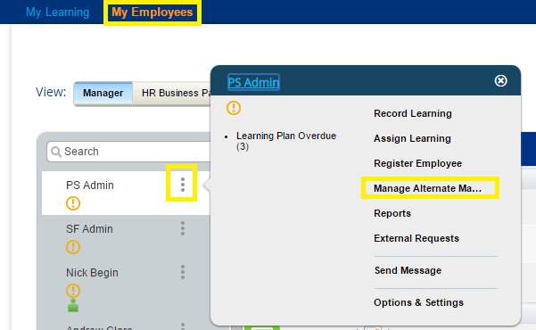Open PS Admin actions menu dots
The width and height of the screenshot is (536, 330).
pos(183,185)
